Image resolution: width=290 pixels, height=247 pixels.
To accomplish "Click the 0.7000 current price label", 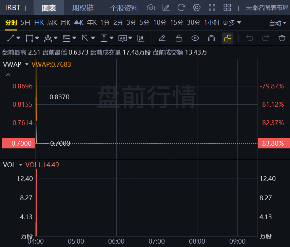I will (19, 143).
